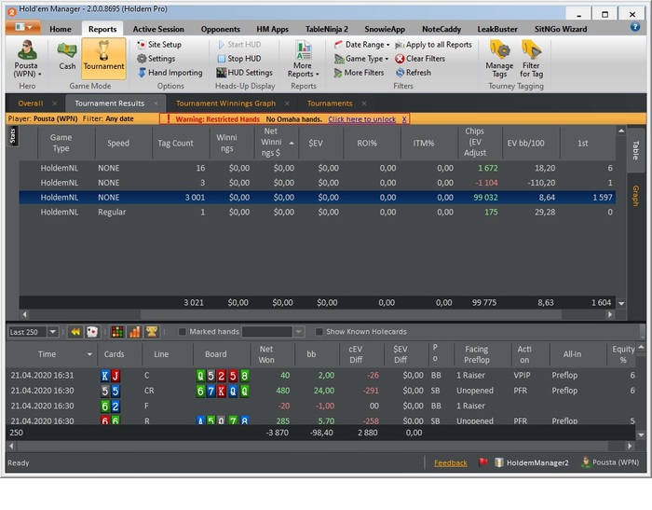Select the 6 2 folded hand row
This screenshot has width=652, height=510.
(320, 406)
